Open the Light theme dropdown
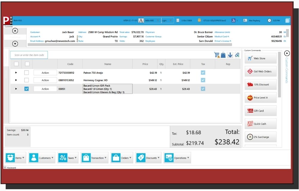299x191 pixels. tap(168, 21)
